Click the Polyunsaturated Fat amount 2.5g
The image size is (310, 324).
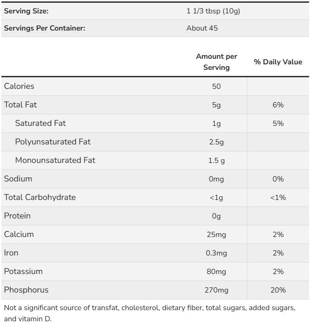coord(216,142)
